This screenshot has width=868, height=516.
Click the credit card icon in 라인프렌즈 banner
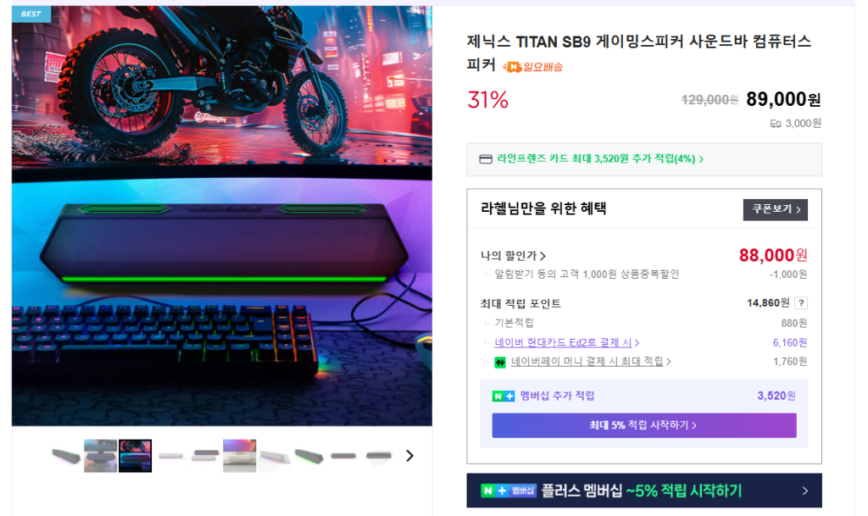pyautogui.click(x=486, y=159)
